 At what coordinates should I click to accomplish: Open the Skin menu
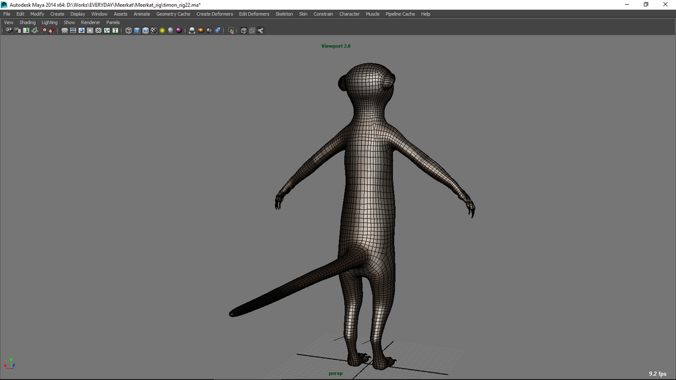(303, 13)
